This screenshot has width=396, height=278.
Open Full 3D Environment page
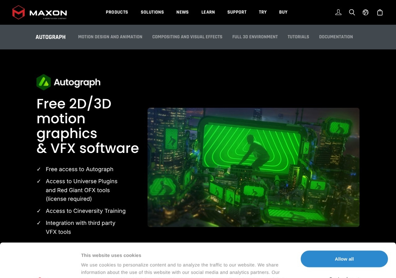pyautogui.click(x=255, y=37)
